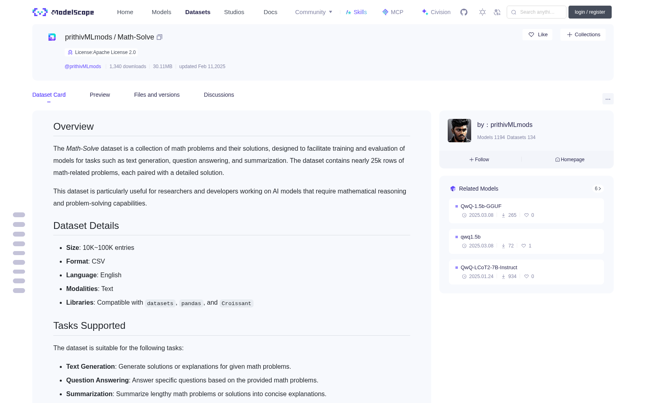Open the @prithivMLmods profile link
Screen dimensions: 646x403
click(83, 66)
